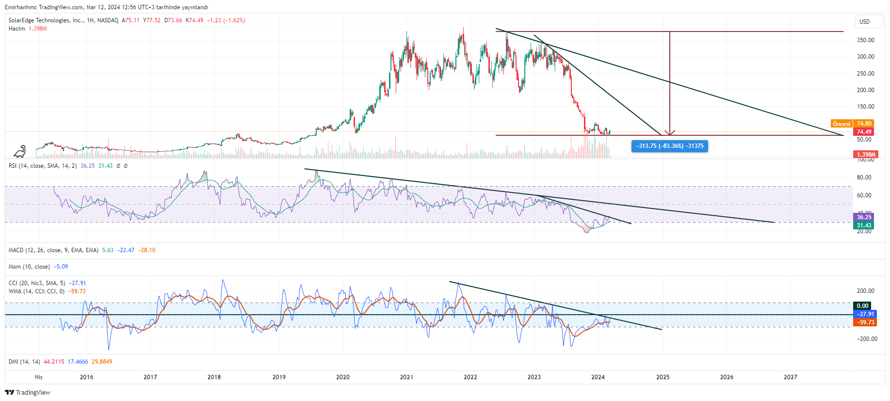This screenshot has height=401, width=890.
Task: Click the purple 36.25 RSI value tag
Action: point(864,217)
